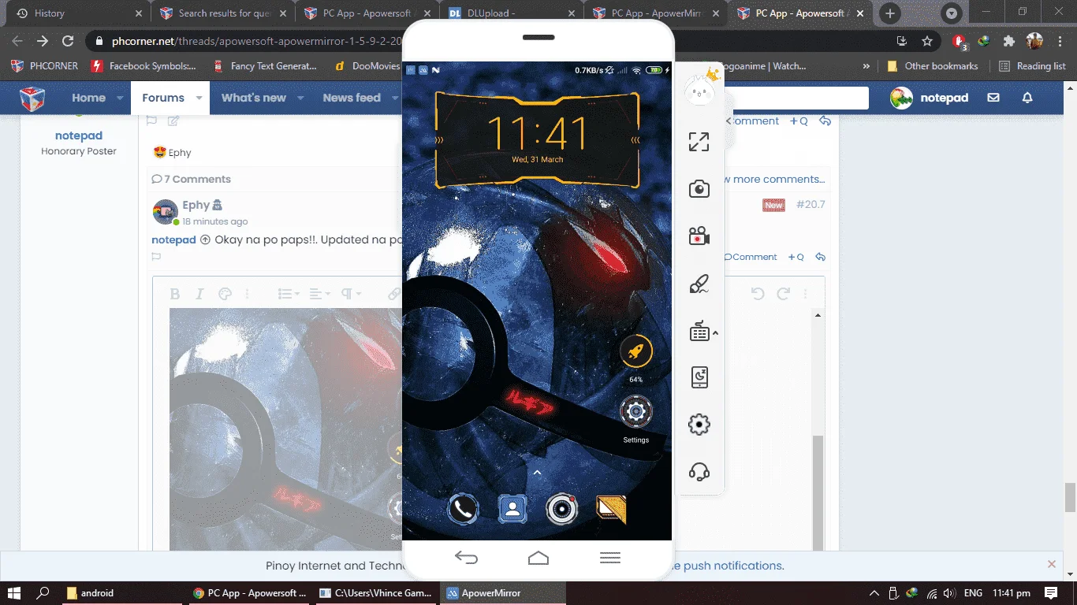
Task: Click Italic in the reply editor toolbar
Action: pyautogui.click(x=199, y=294)
